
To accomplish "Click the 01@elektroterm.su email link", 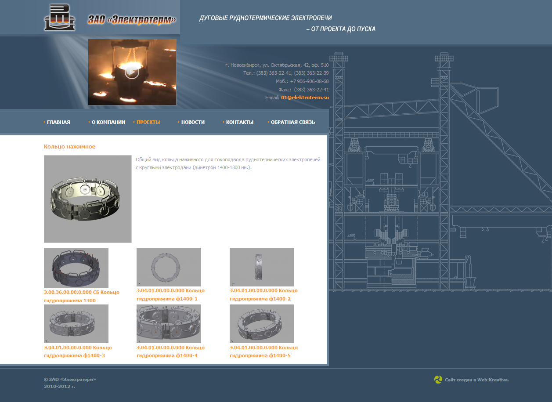I will 305,98.
